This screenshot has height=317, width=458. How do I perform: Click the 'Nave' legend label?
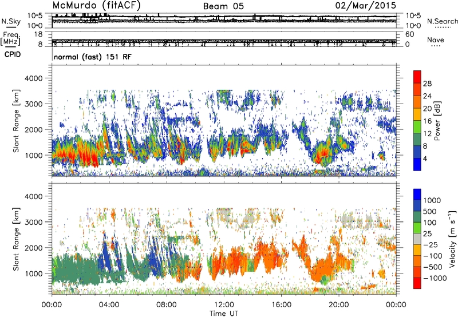point(436,39)
